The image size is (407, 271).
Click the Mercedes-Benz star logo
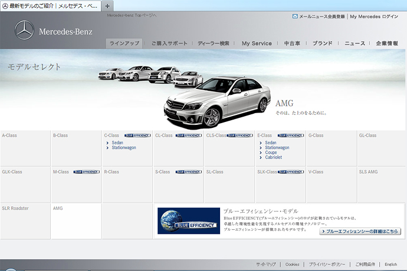click(24, 31)
